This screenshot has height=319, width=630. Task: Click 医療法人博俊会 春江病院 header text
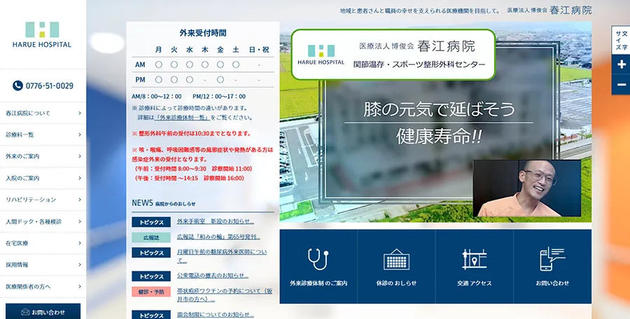click(x=549, y=10)
